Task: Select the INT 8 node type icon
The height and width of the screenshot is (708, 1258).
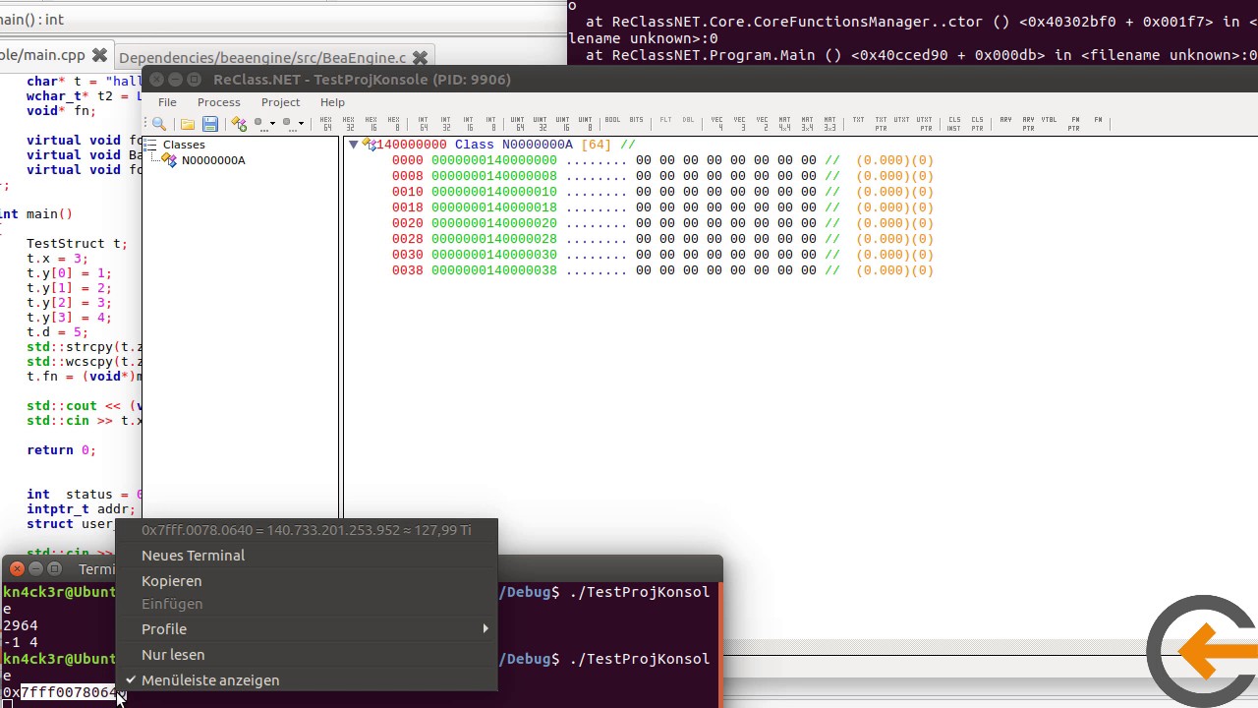Action: tap(491, 124)
